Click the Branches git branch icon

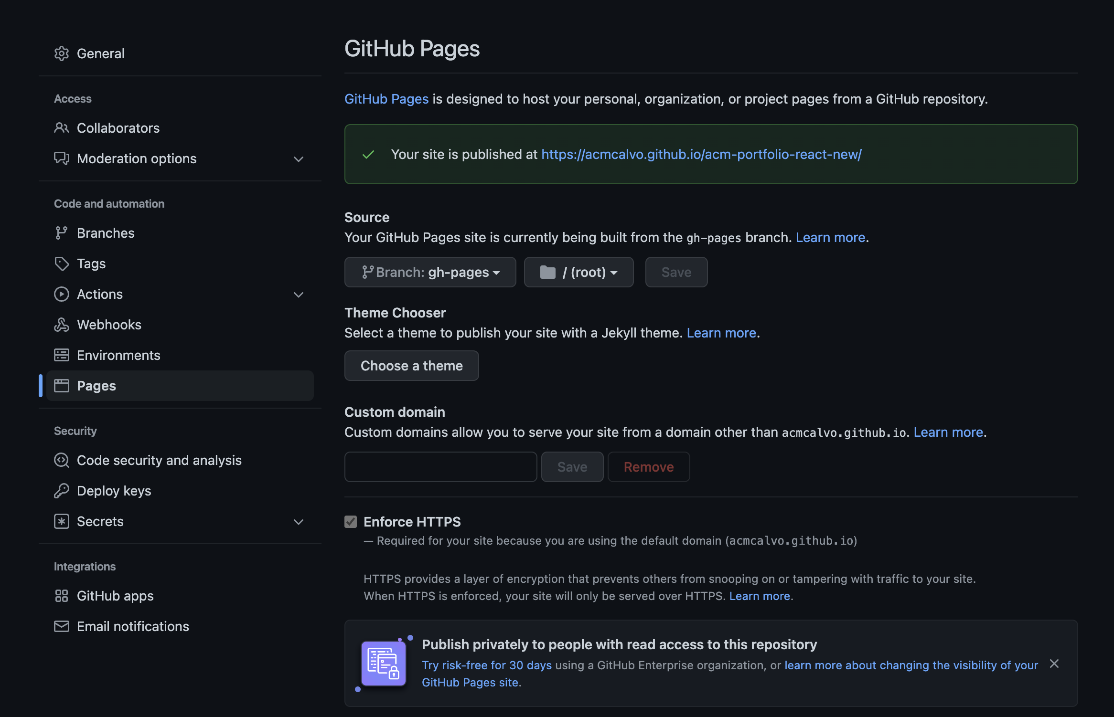[62, 233]
